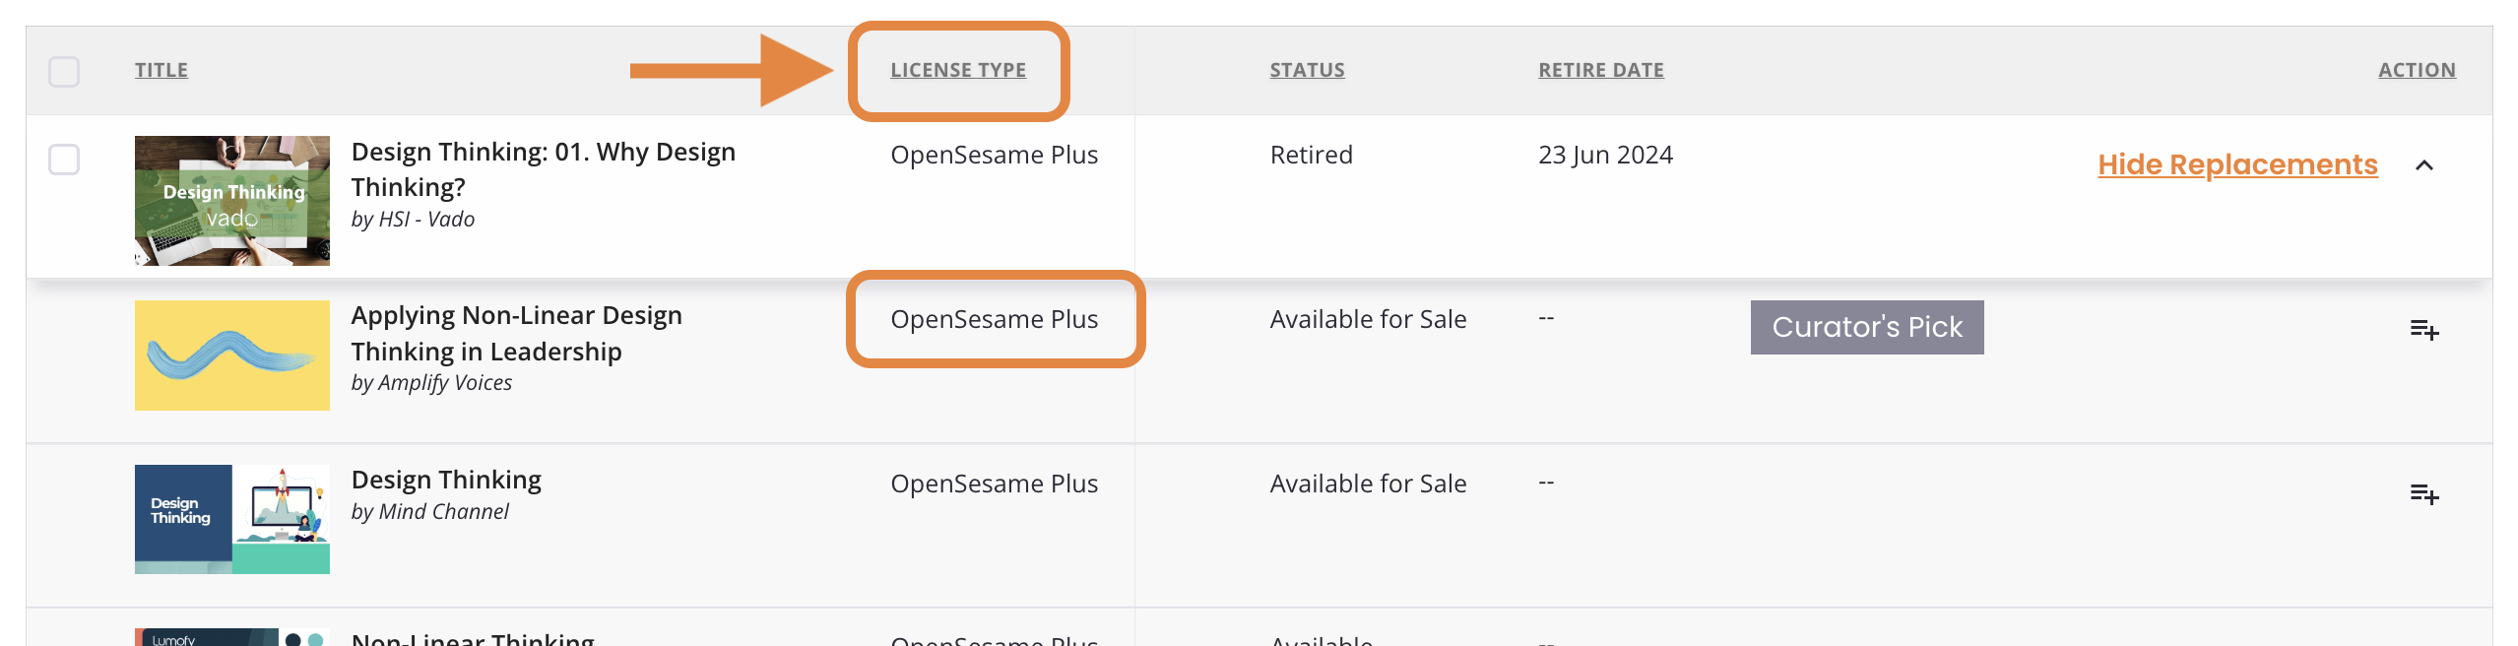Collapse replacements using the up chevron
Screen dimensions: 2518x646
[2423, 165]
